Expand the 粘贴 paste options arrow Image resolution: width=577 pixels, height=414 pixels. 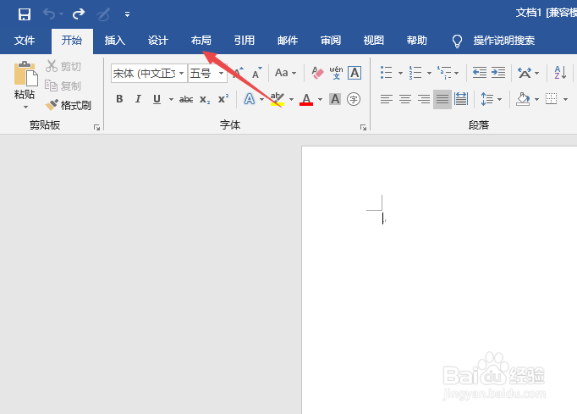click(25, 108)
